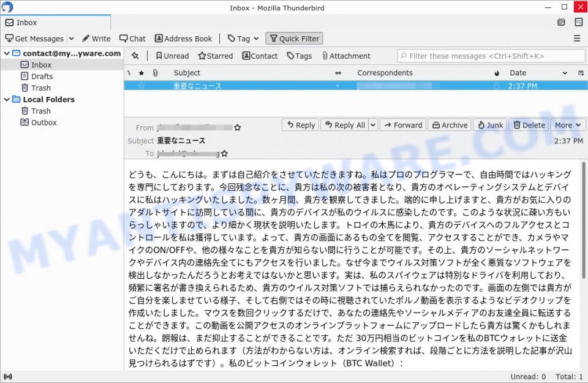Click Reply button in message header

(x=301, y=125)
